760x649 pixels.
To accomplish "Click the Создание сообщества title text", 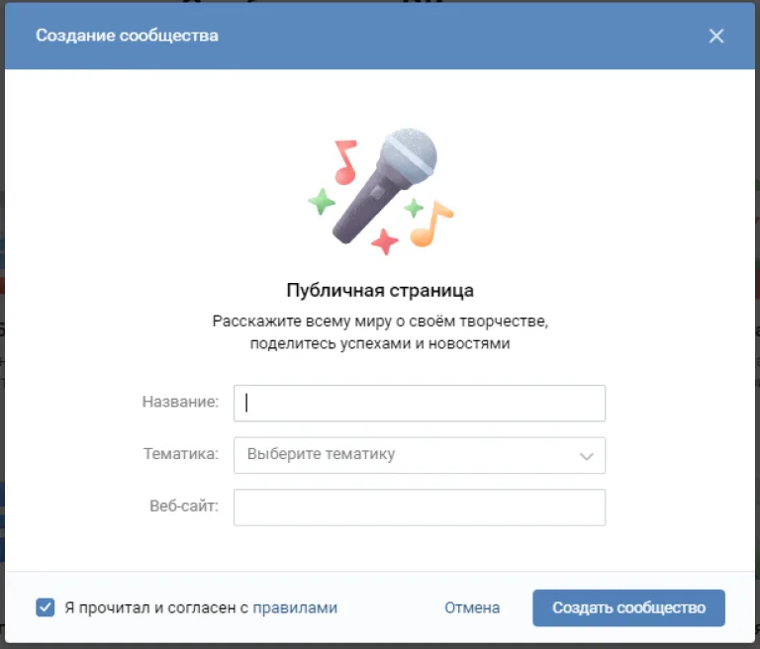I will coord(127,36).
